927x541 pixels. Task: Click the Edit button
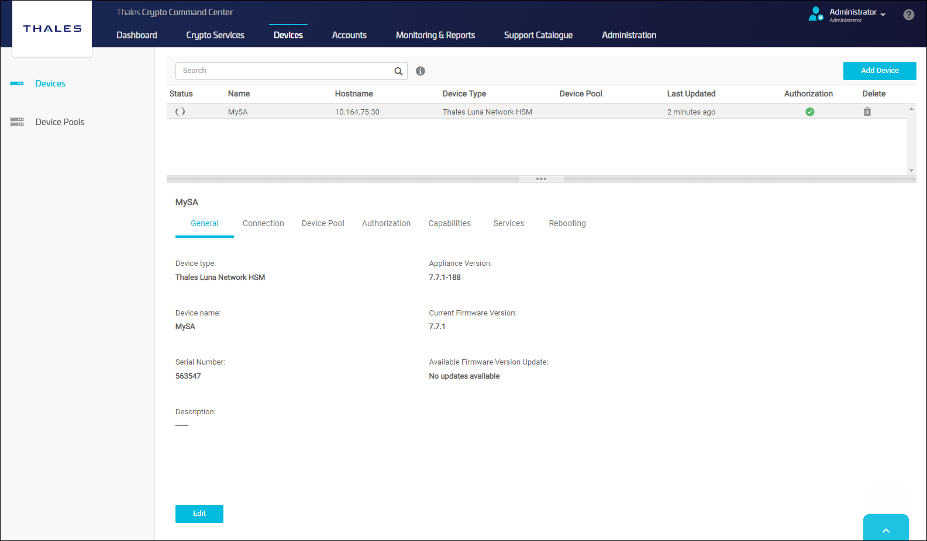pos(199,514)
